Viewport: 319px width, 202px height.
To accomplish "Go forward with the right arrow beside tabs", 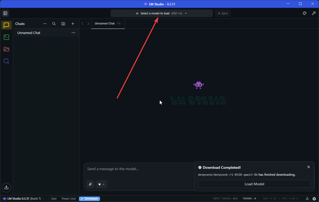I will [88, 24].
